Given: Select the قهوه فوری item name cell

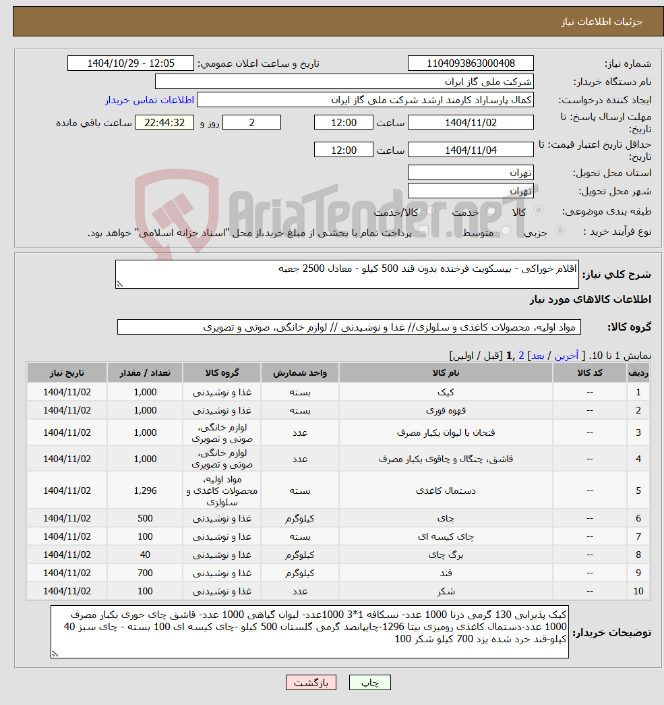Looking at the screenshot, I should pyautogui.click(x=446, y=410).
